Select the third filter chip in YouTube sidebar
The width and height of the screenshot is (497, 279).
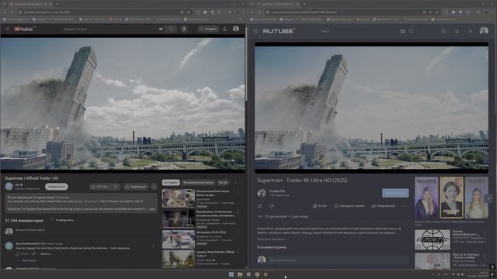(223, 183)
